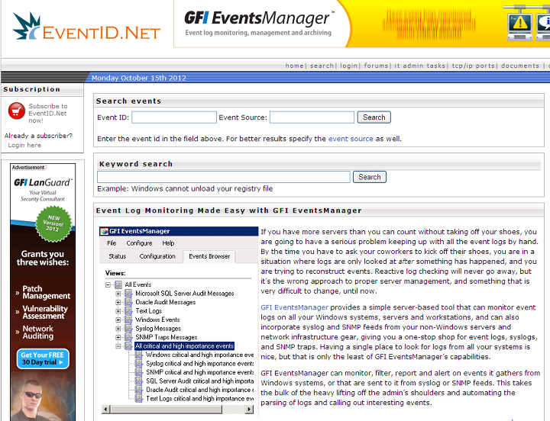Screen dimensions: 550x421
Task: Open the search nav link
Action: click(x=322, y=66)
